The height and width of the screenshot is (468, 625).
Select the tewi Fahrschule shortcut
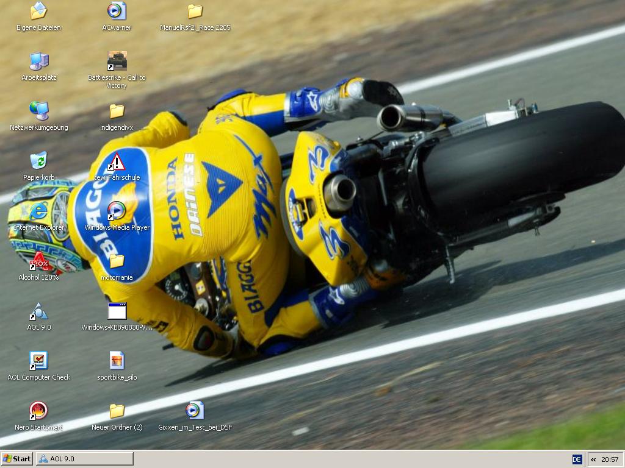click(117, 162)
